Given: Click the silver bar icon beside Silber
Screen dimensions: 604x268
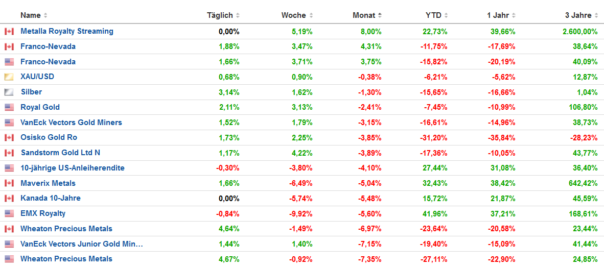Looking at the screenshot, I should click(x=9, y=92).
